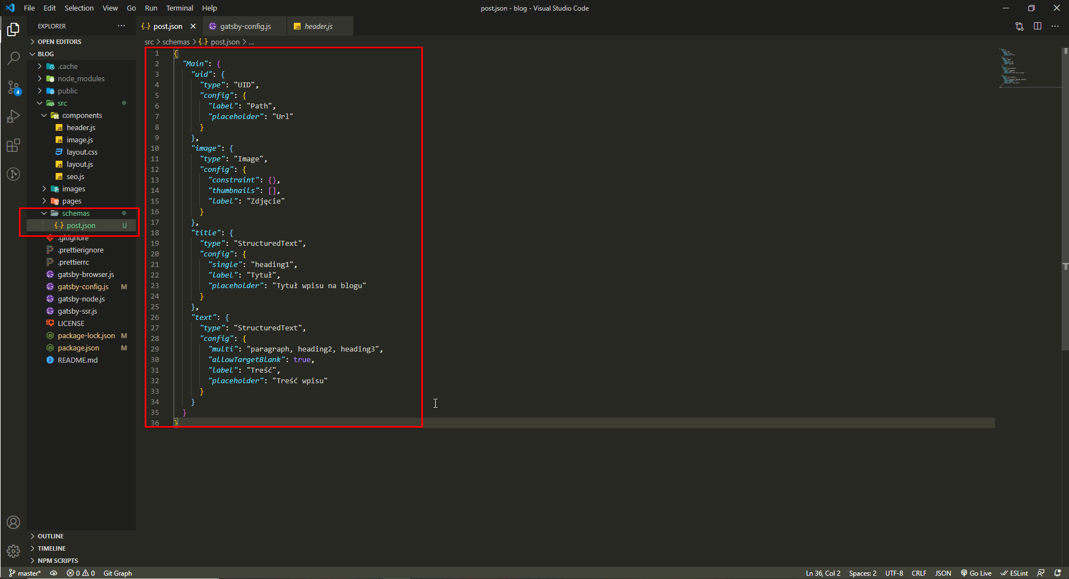Open the Explorer view icon

(x=13, y=29)
